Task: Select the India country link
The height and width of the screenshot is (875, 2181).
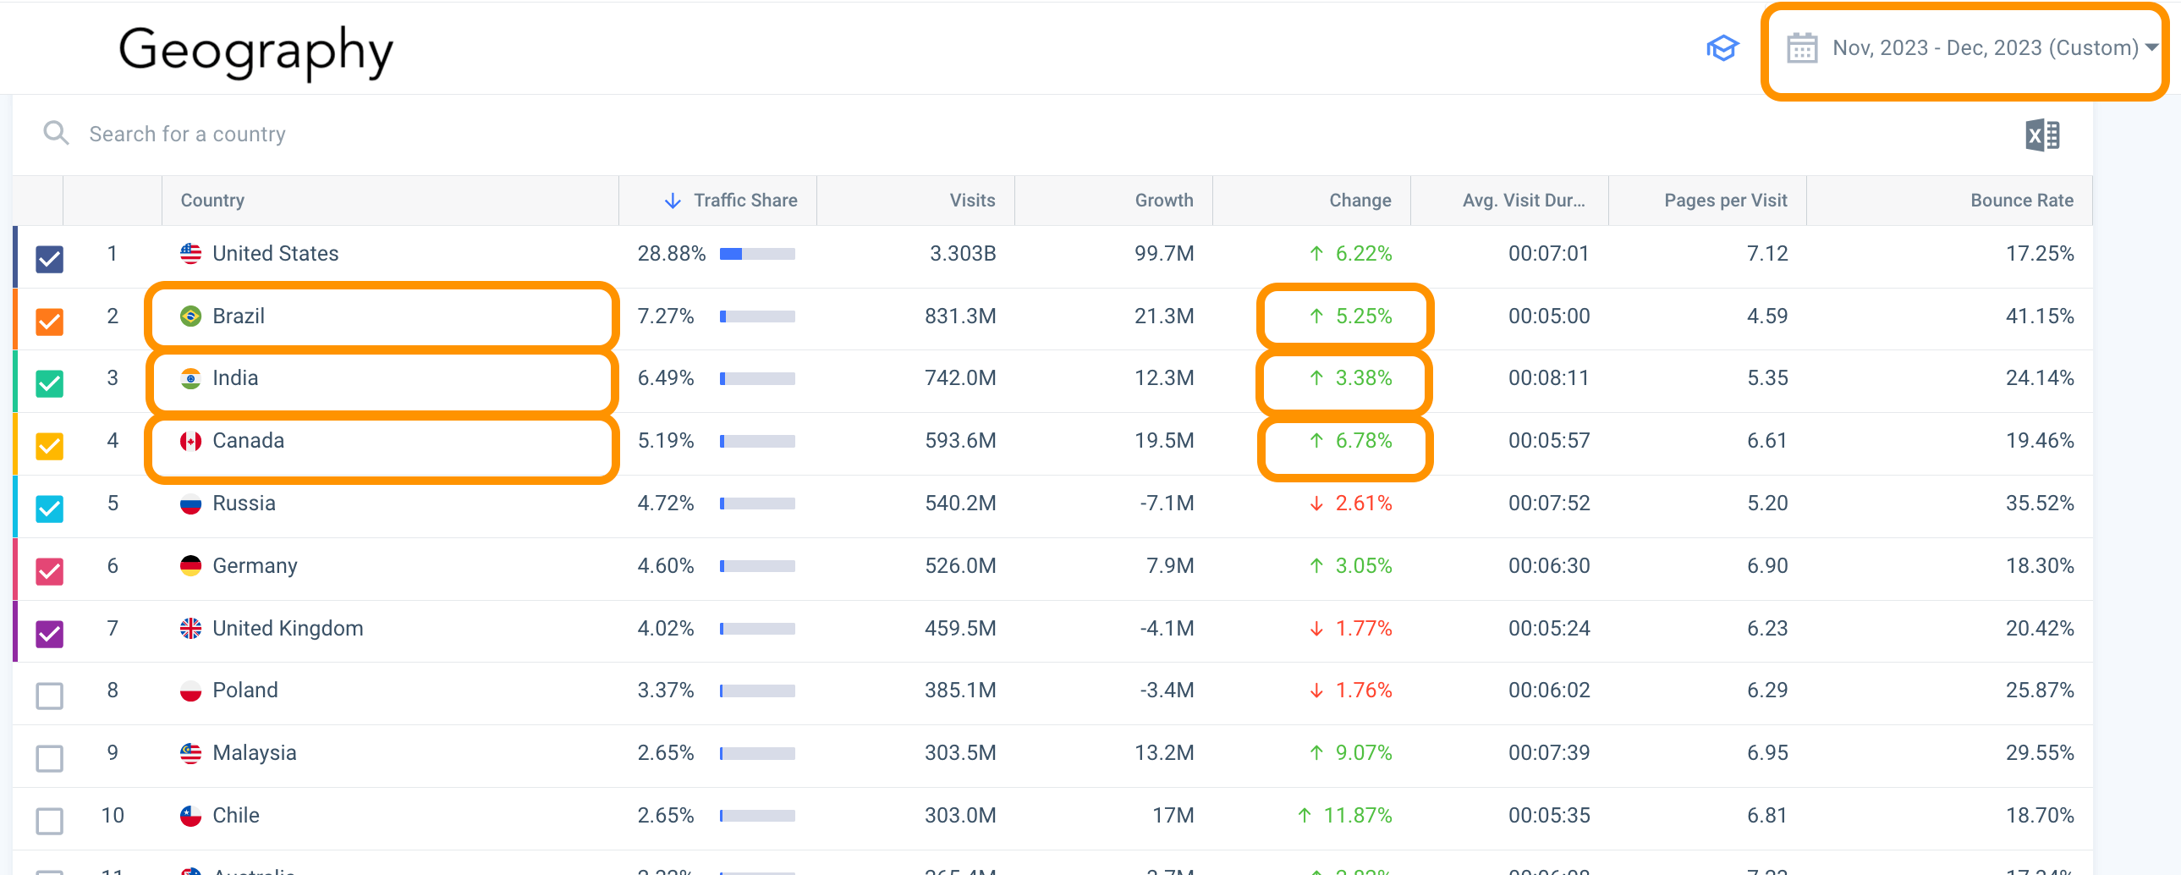Action: click(x=234, y=377)
